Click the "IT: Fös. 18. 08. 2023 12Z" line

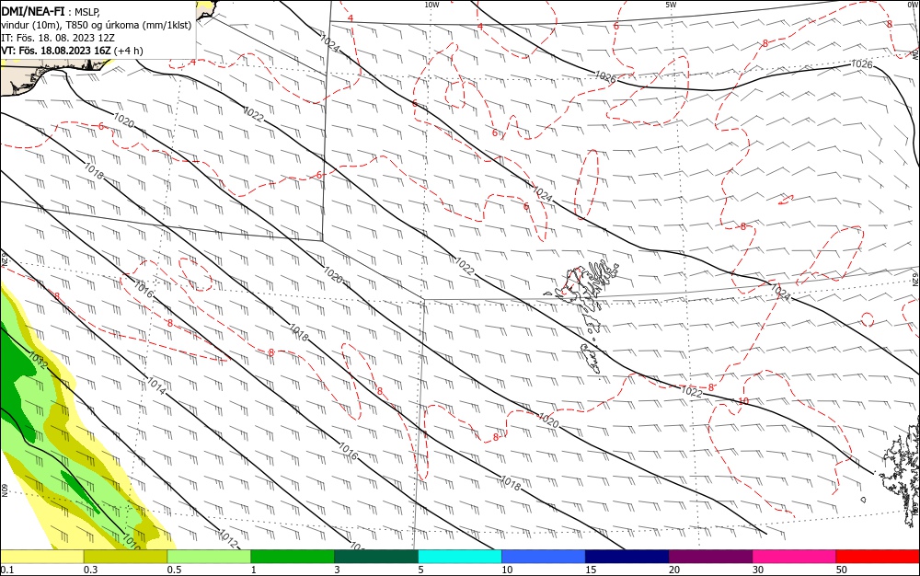coord(57,38)
